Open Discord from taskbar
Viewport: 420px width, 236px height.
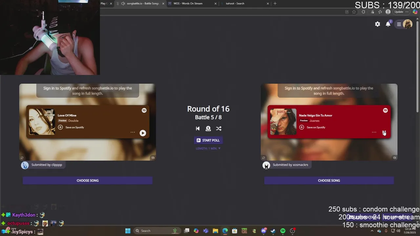coord(263,231)
